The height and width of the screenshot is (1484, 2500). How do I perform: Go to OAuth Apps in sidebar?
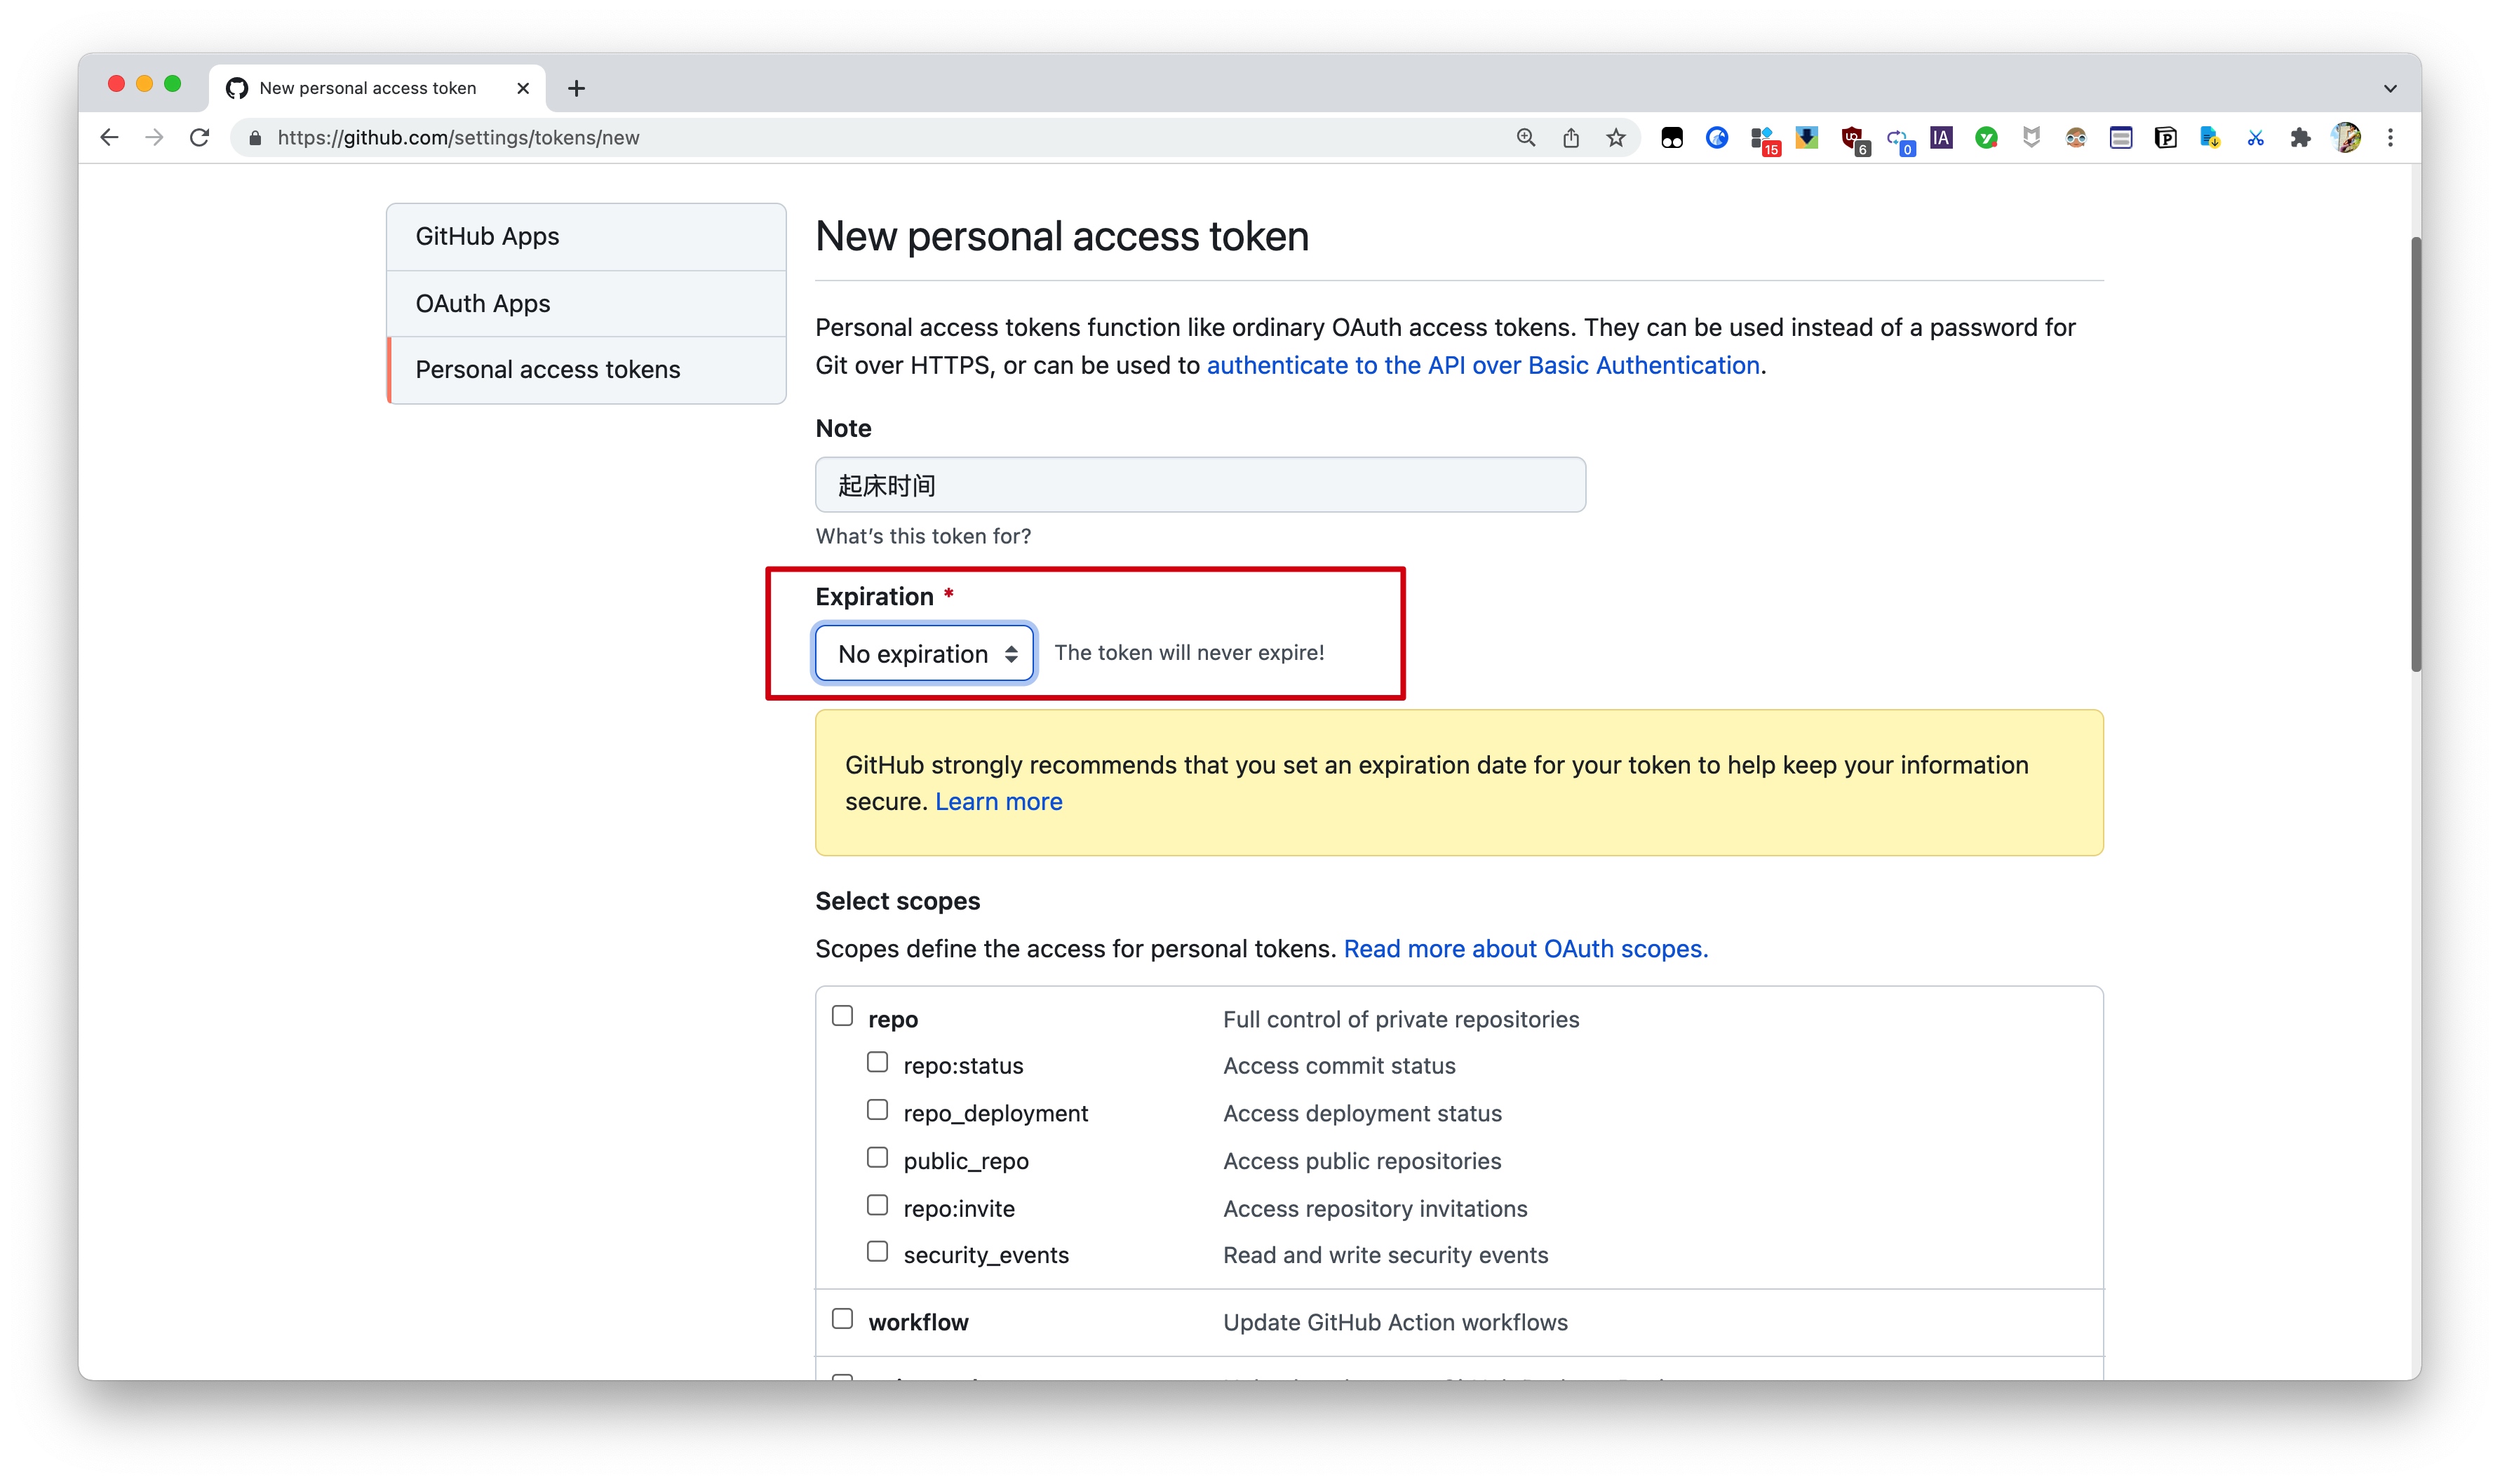[x=483, y=303]
